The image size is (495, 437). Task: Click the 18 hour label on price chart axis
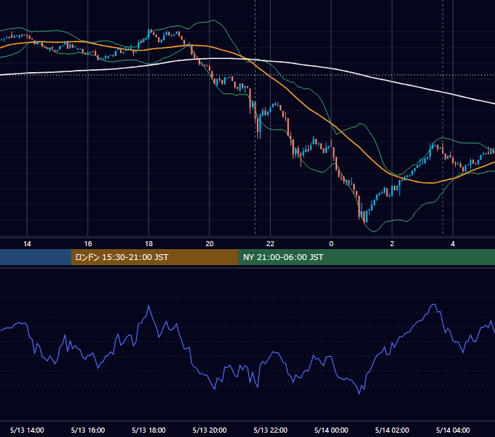click(148, 244)
